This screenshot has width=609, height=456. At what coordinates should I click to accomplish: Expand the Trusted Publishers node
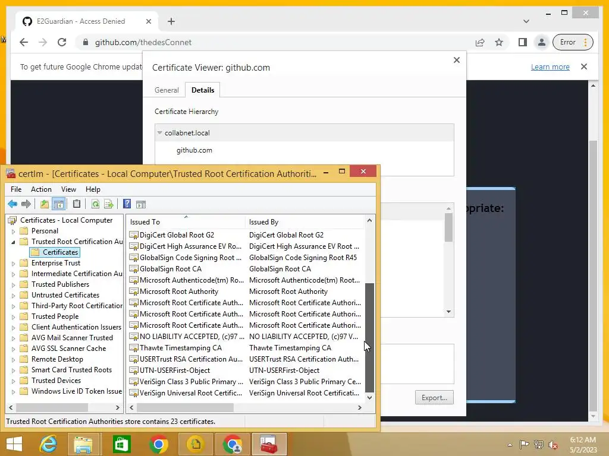coord(13,285)
